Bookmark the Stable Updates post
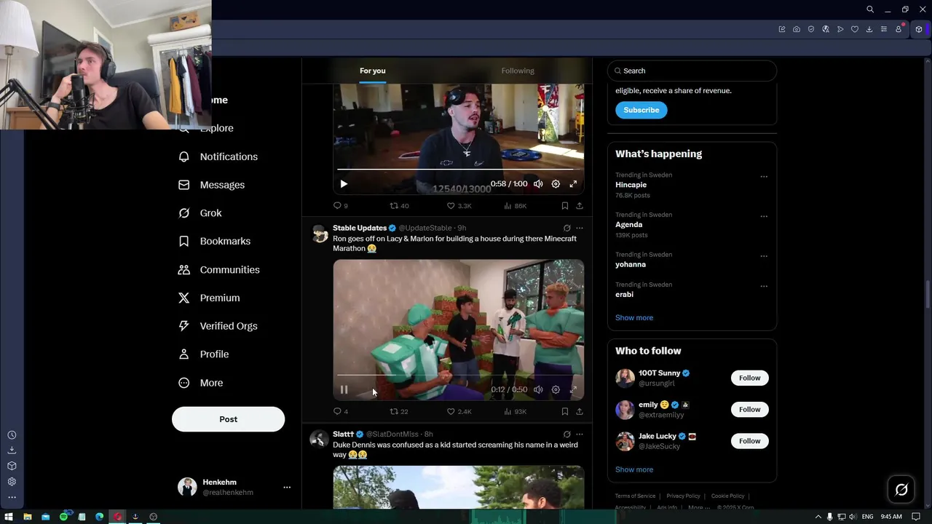Image resolution: width=932 pixels, height=524 pixels. (564, 411)
